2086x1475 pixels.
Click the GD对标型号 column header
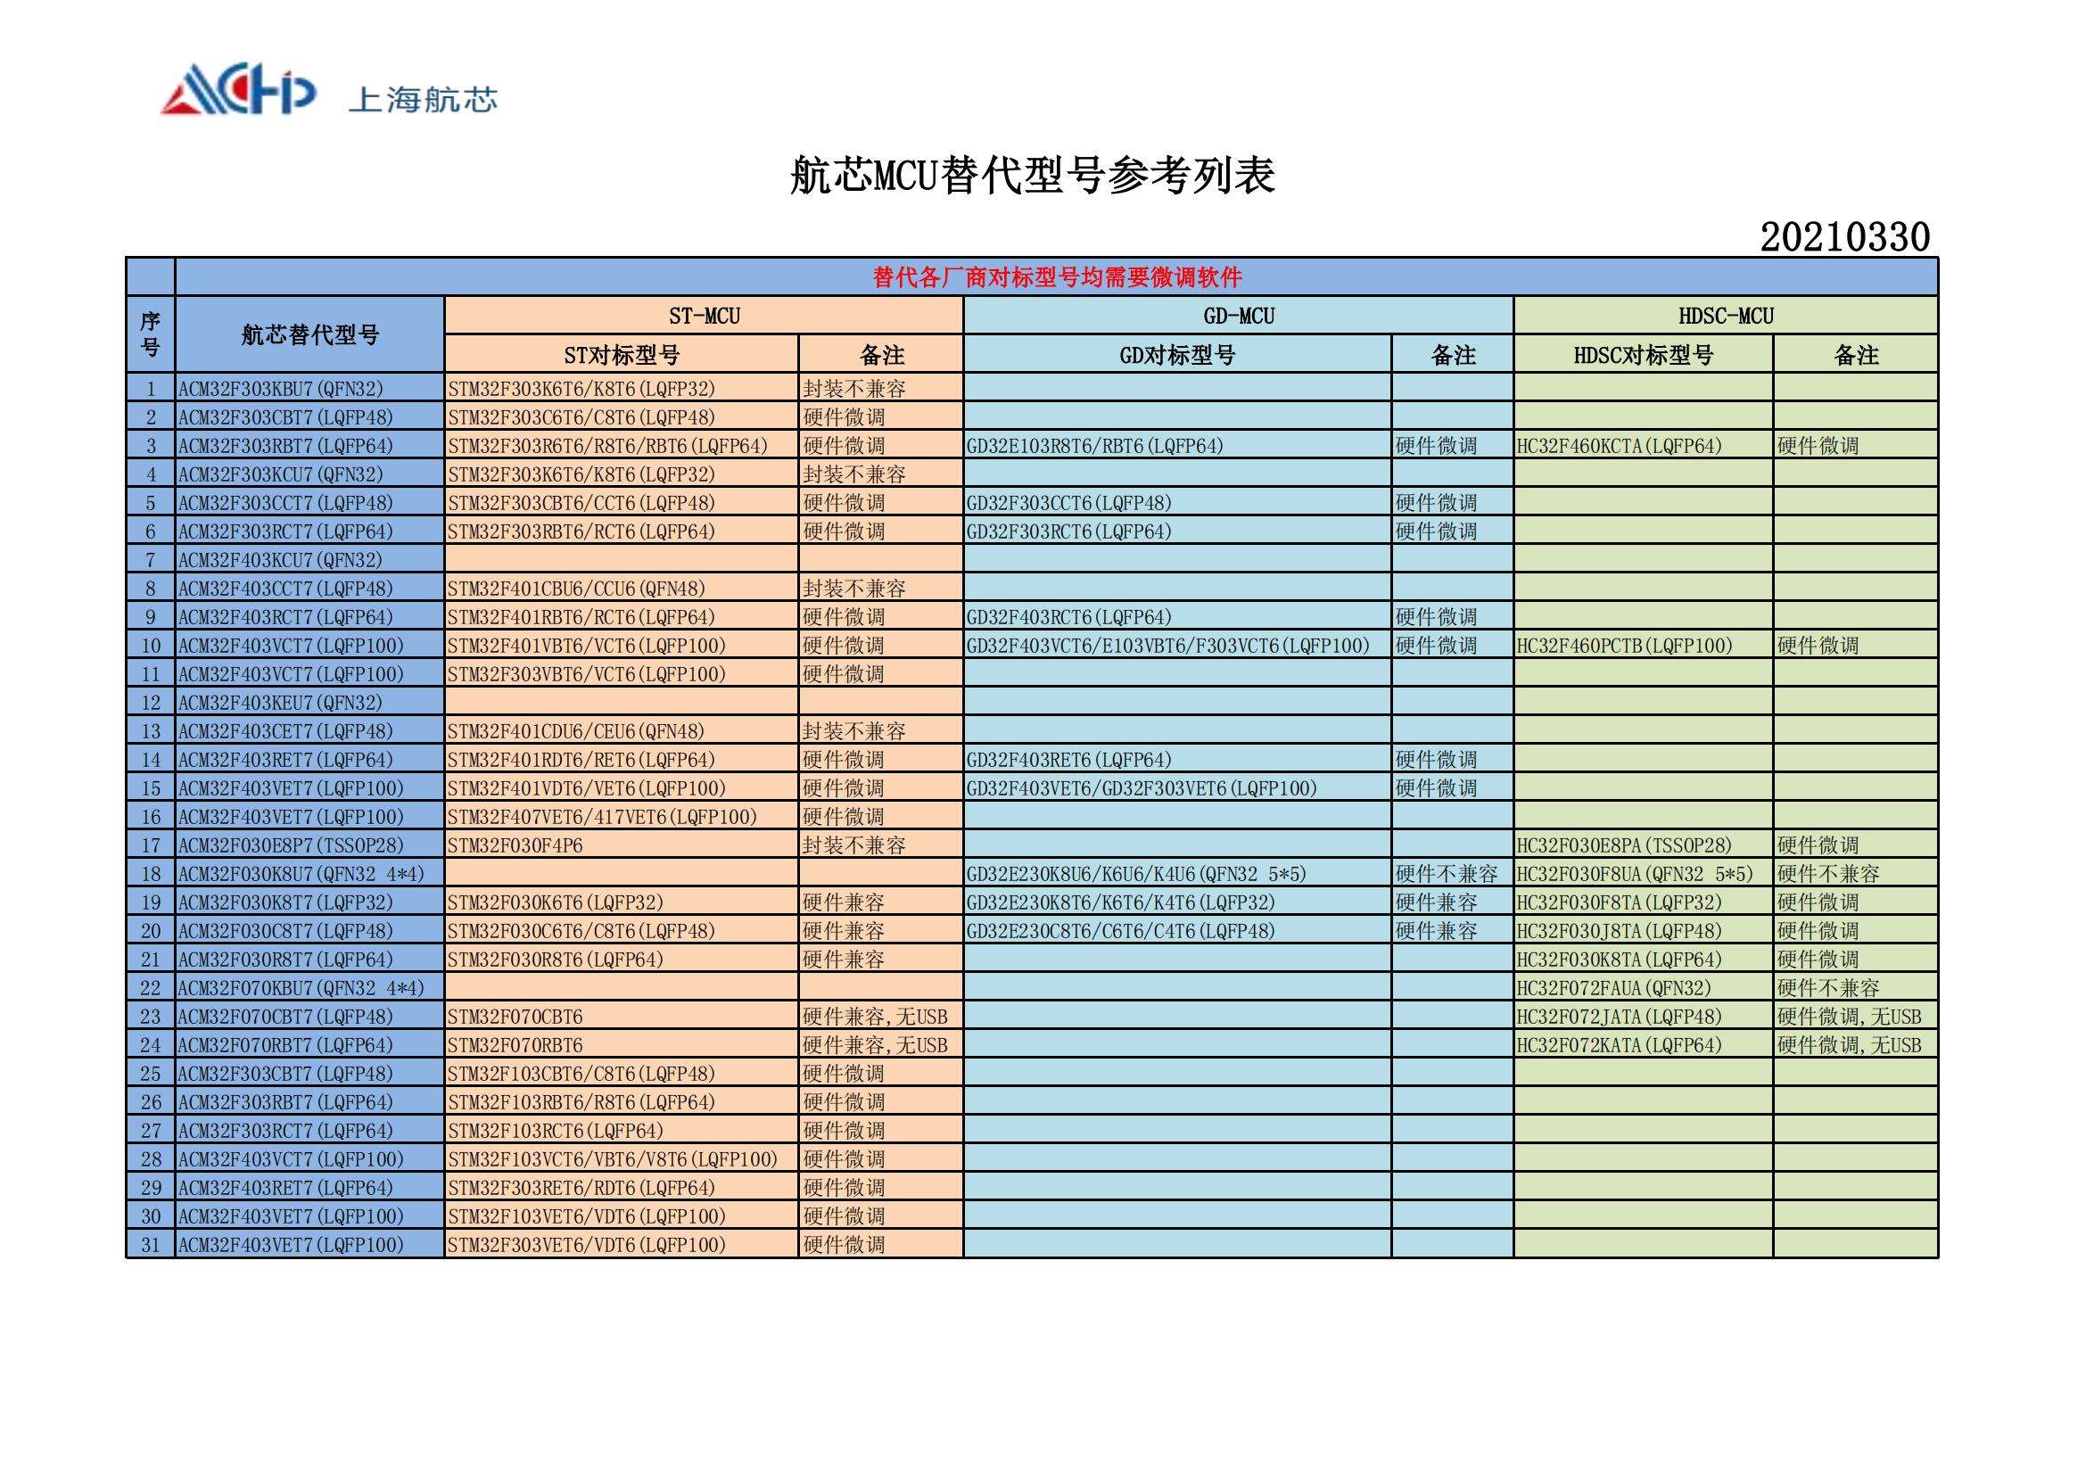(x=1177, y=354)
